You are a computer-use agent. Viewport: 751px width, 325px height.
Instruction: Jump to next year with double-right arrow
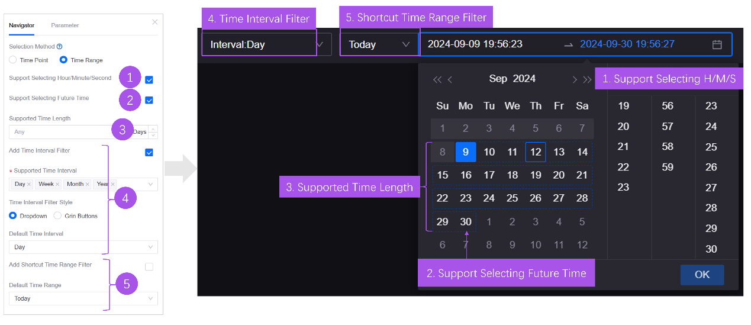coord(587,79)
